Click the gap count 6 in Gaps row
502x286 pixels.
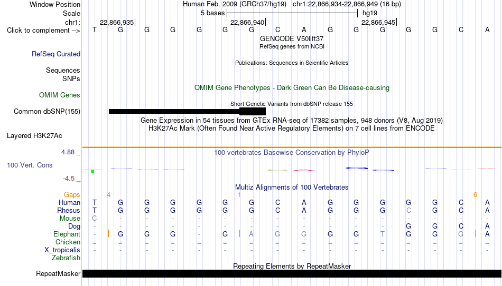point(475,195)
